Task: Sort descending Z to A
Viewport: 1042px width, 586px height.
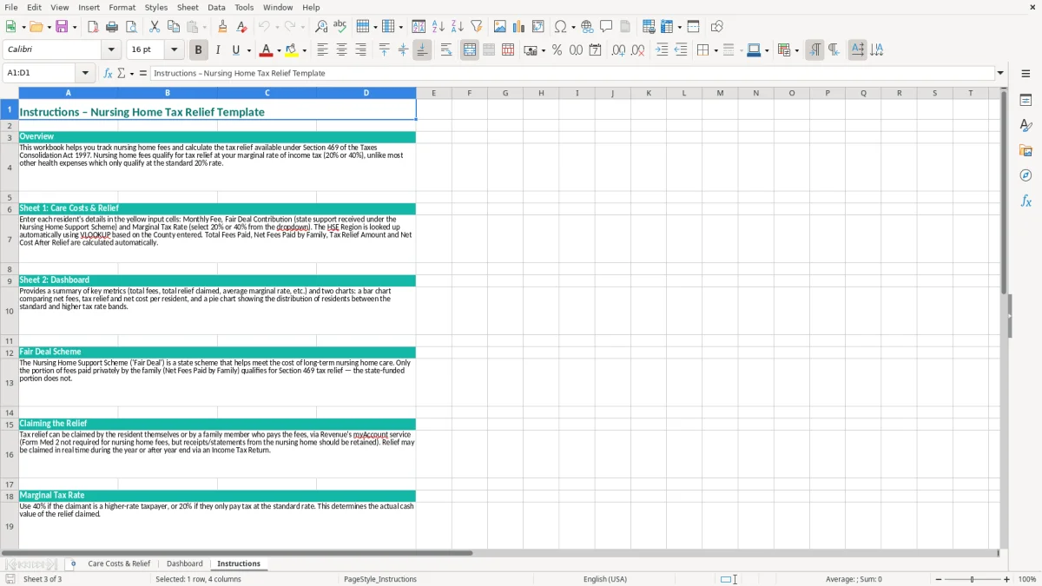Action: coord(458,27)
